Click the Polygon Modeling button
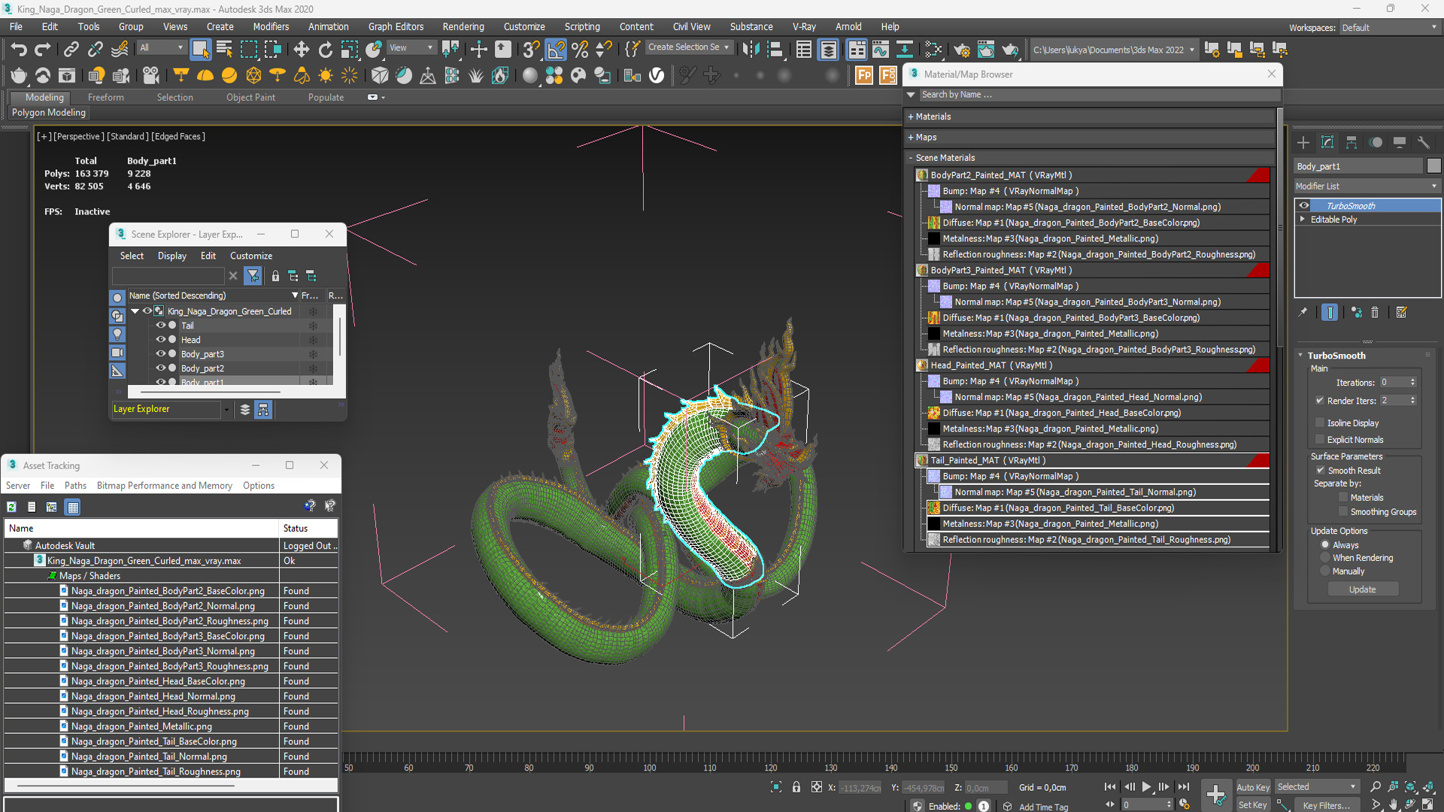This screenshot has height=812, width=1444. click(x=49, y=113)
